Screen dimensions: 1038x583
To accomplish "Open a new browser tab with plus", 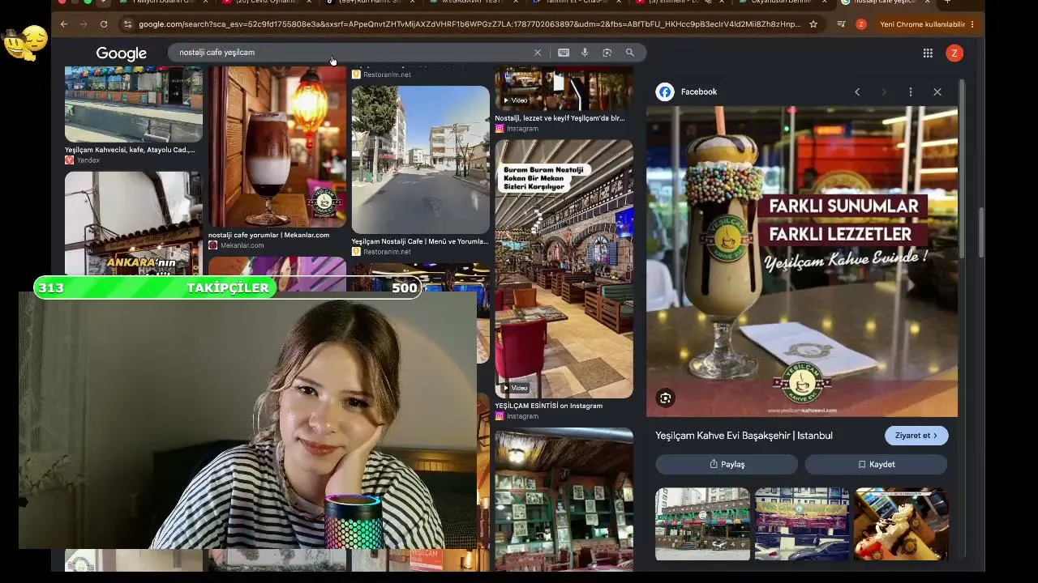I will [x=947, y=2].
